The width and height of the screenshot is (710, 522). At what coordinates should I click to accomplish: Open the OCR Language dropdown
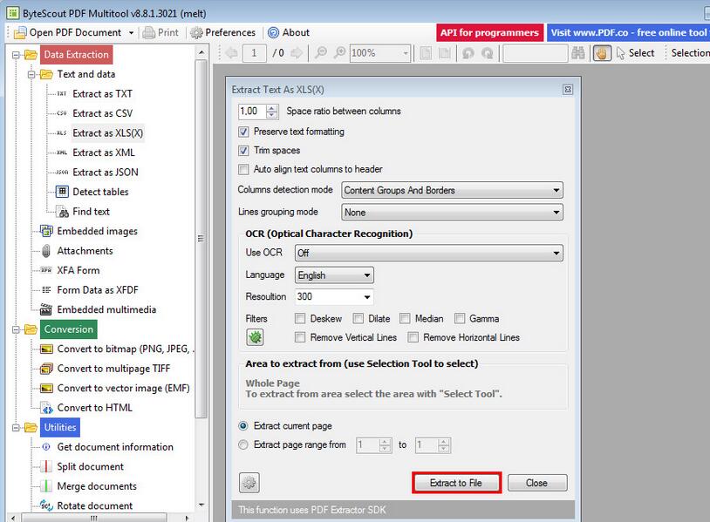click(334, 275)
